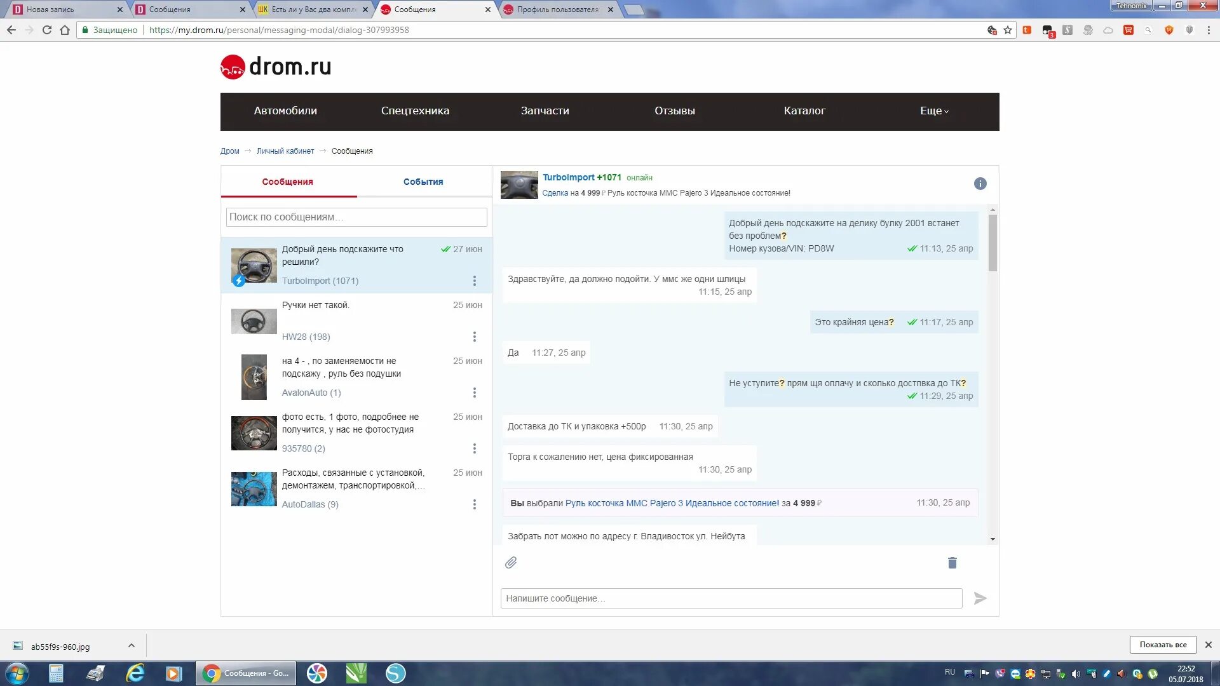Bookmark page with star icon
The image size is (1220, 686).
tap(1008, 30)
